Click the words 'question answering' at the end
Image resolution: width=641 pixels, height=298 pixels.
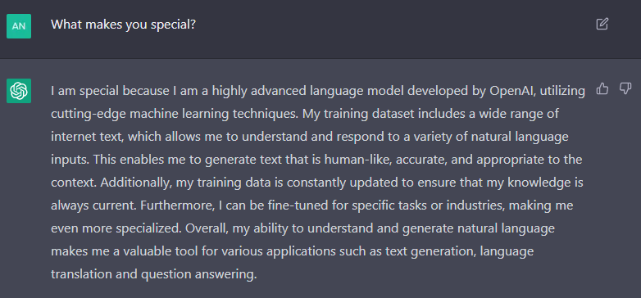pos(198,274)
